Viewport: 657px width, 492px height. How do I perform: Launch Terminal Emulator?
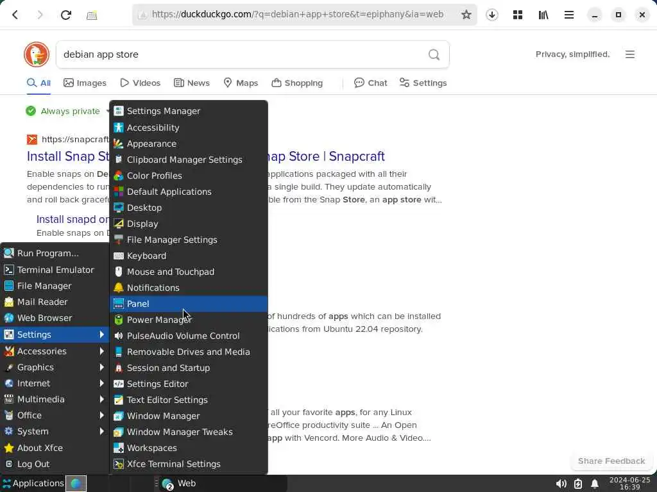pyautogui.click(x=55, y=270)
